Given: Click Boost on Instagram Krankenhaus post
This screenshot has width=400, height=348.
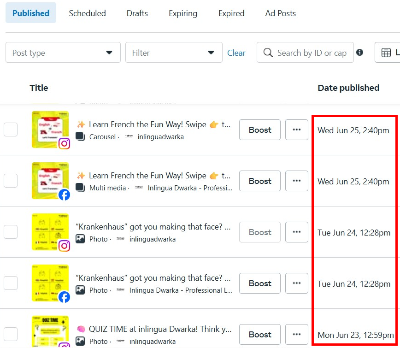Looking at the screenshot, I should pos(260,232).
